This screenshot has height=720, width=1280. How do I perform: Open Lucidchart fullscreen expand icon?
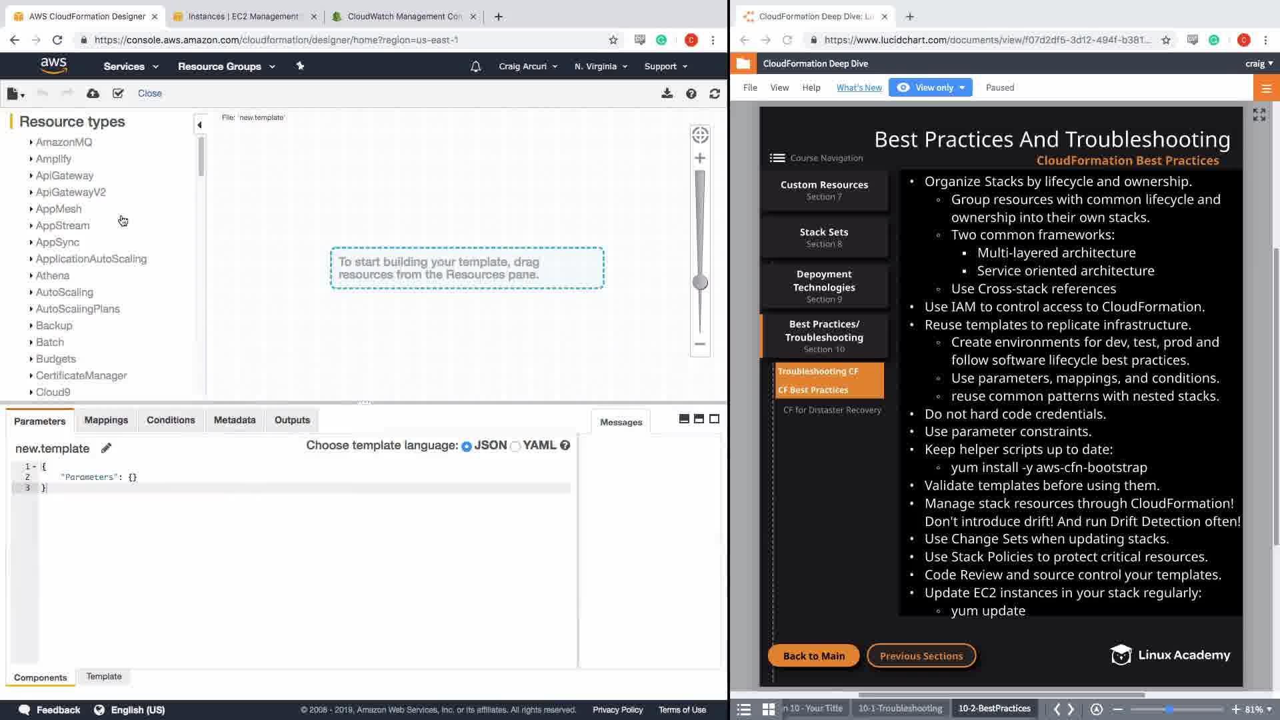click(x=1259, y=115)
